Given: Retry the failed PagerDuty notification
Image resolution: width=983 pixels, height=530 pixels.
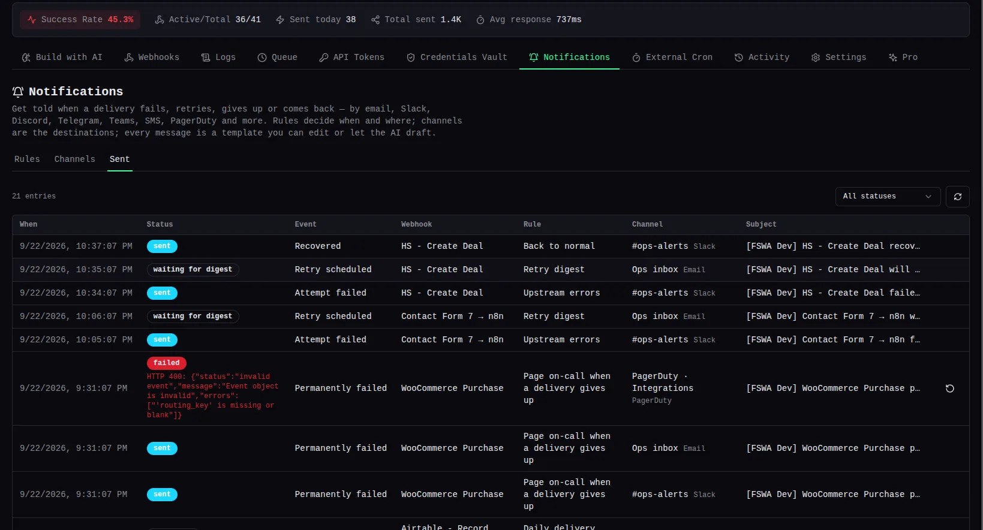Looking at the screenshot, I should (x=950, y=389).
